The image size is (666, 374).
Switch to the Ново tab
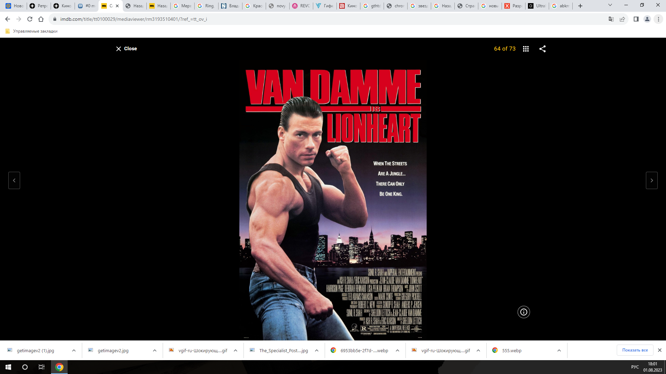tap(15, 6)
